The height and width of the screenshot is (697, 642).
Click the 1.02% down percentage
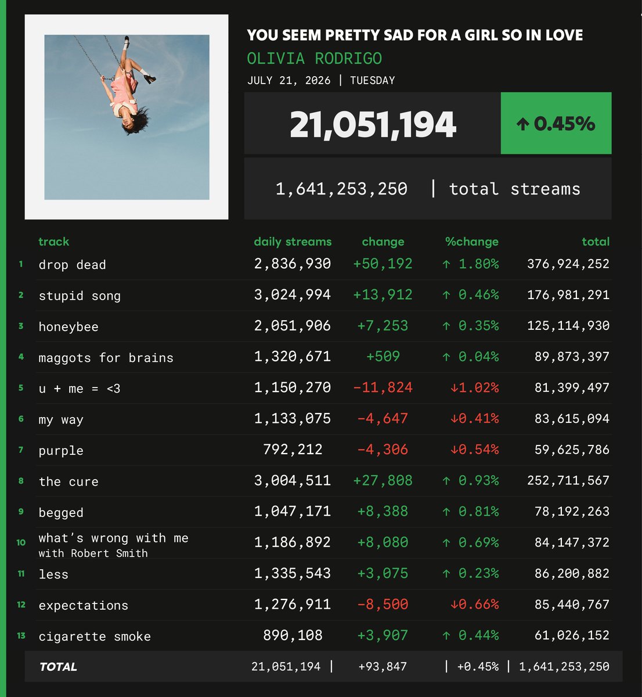coord(474,387)
